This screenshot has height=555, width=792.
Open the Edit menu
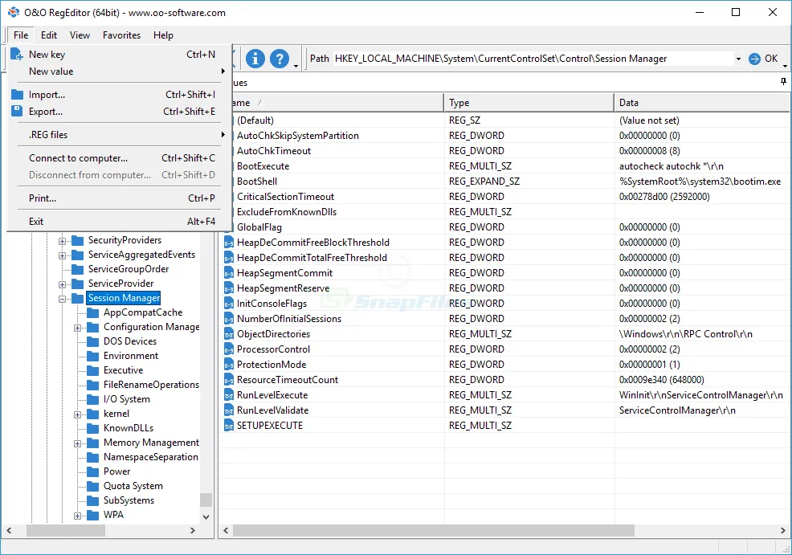coord(49,35)
